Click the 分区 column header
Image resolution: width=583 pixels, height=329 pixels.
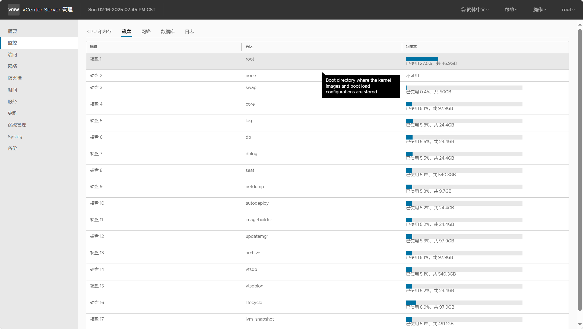(322, 47)
